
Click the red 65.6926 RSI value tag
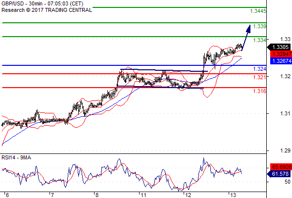coord(281,167)
